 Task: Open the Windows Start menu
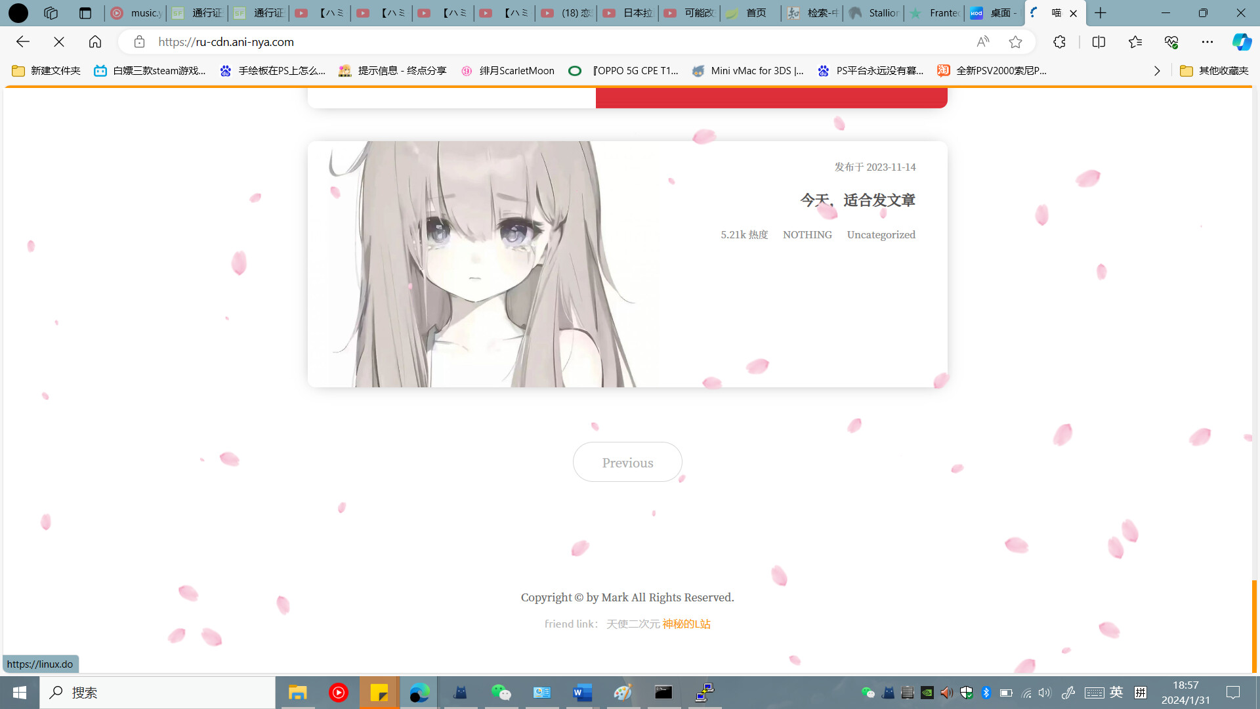19,693
